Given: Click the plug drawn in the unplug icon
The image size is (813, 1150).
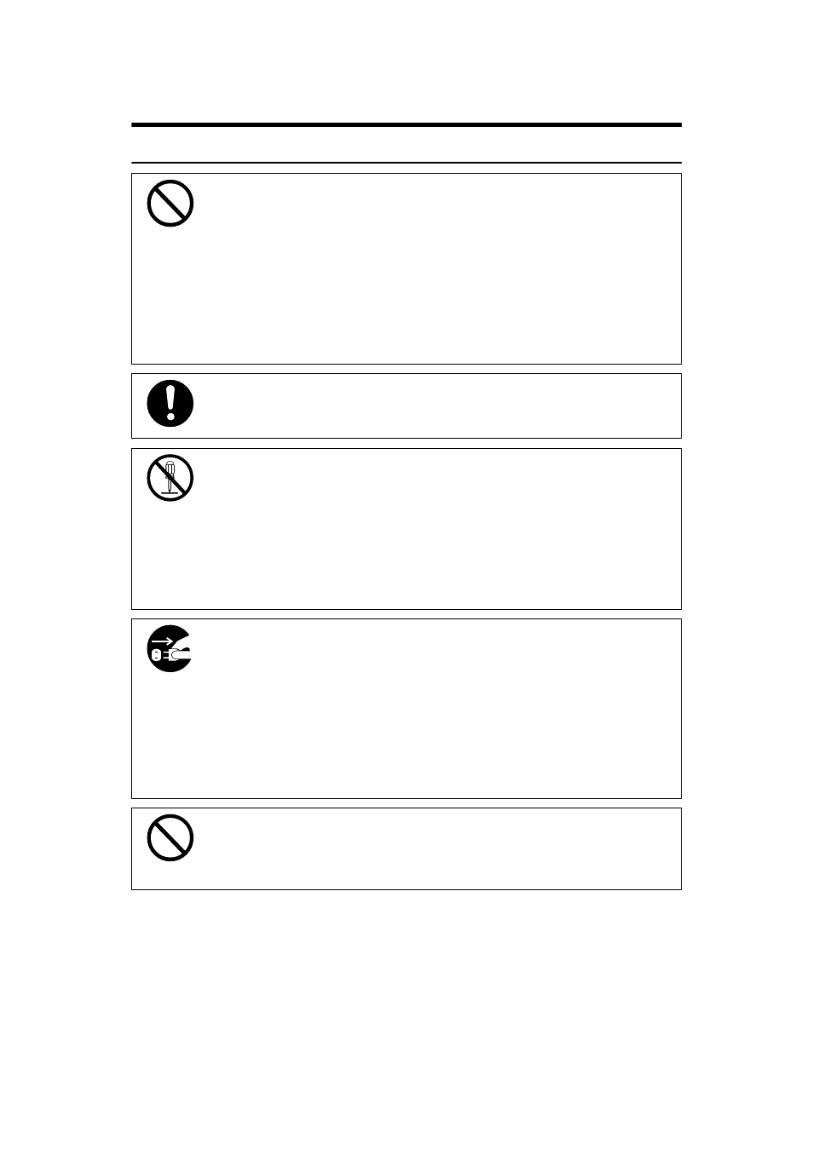Looking at the screenshot, I should [x=158, y=655].
